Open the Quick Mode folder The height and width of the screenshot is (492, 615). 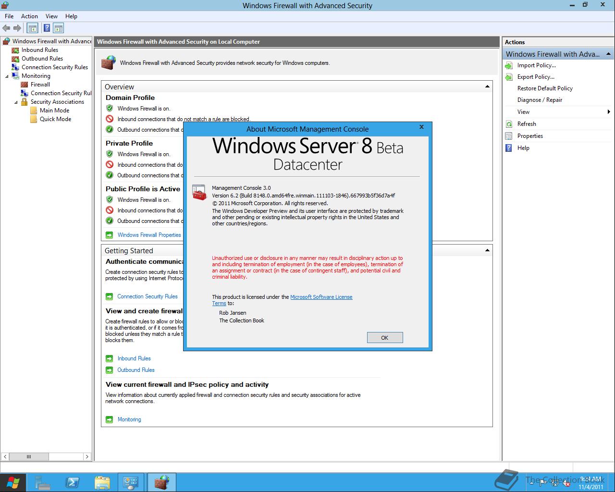(56, 119)
